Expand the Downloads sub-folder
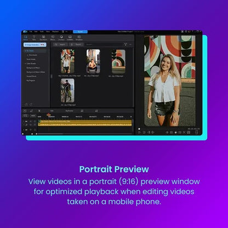228x228 pixels. (28, 55)
